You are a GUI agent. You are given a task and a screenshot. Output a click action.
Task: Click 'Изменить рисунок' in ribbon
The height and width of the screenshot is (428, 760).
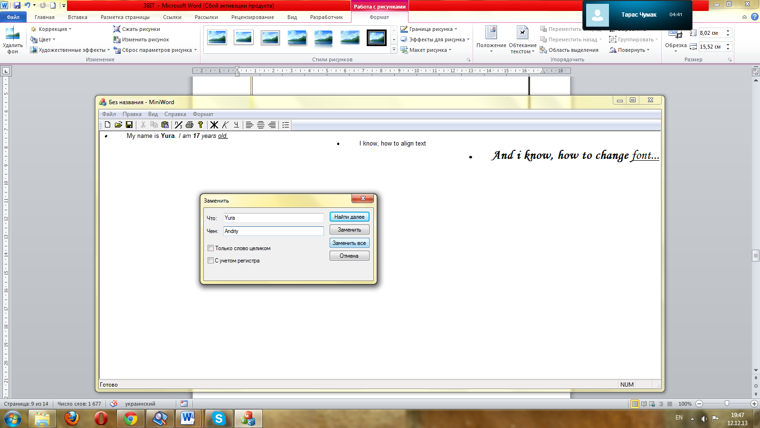coord(141,39)
